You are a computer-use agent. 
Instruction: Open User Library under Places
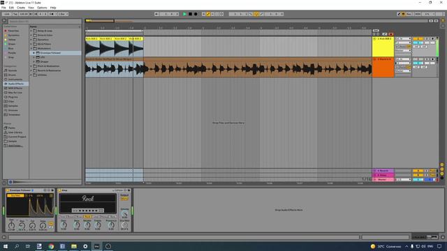[x=15, y=132]
